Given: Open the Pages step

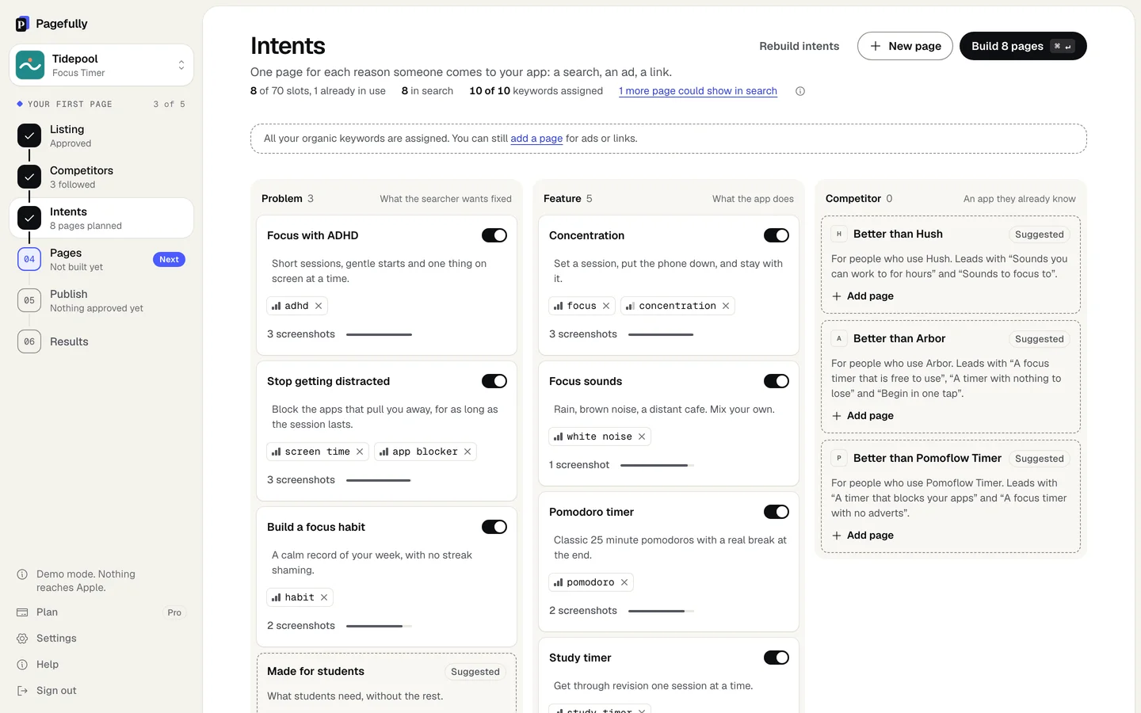Looking at the screenshot, I should click(101, 259).
